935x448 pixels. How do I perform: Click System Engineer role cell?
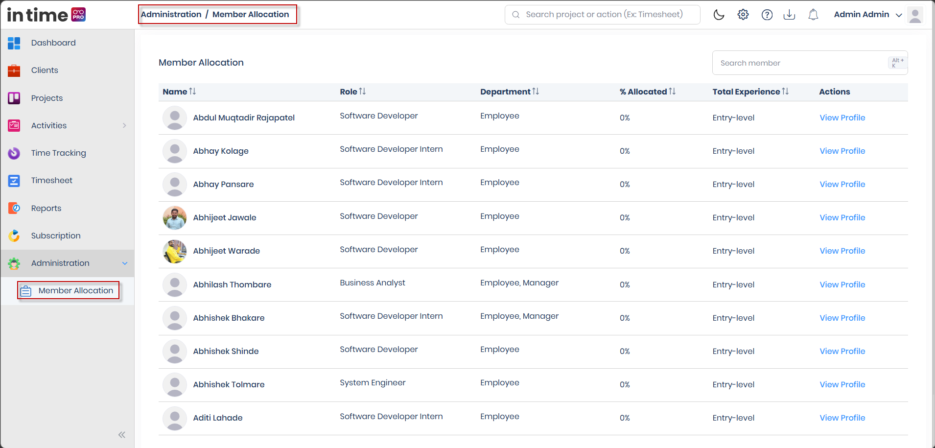[x=373, y=383]
